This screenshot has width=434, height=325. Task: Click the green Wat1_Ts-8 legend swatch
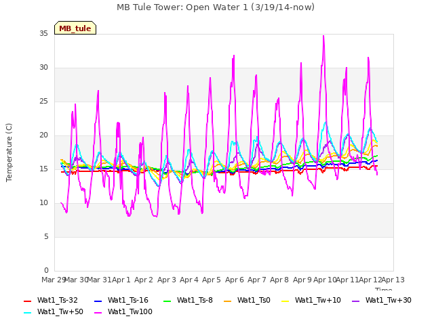pyautogui.click(x=167, y=301)
